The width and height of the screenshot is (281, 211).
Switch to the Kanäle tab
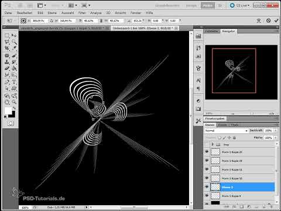coord(222,125)
